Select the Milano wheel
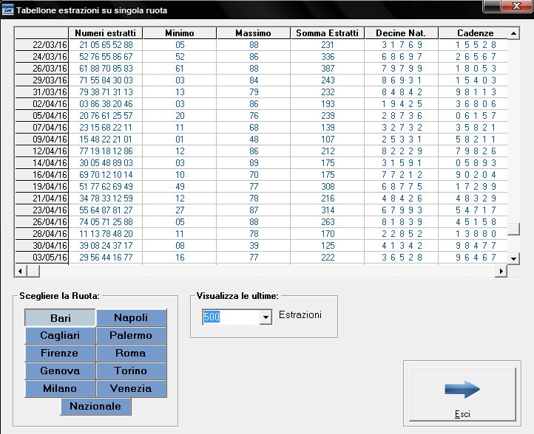The width and height of the screenshot is (534, 434). [x=60, y=388]
